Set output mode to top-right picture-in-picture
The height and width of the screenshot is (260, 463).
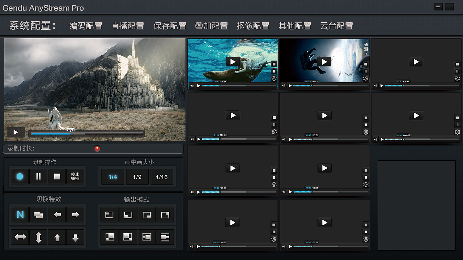[165, 214]
